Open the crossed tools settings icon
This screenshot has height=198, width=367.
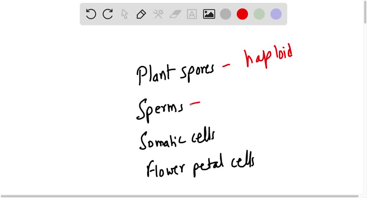coord(158,14)
